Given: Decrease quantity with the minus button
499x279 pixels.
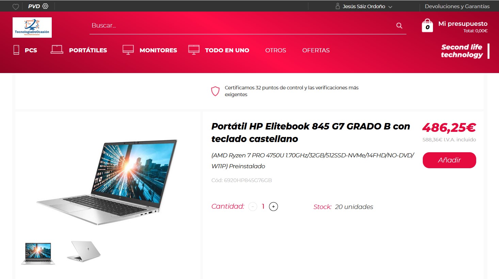Looking at the screenshot, I should pos(253,207).
